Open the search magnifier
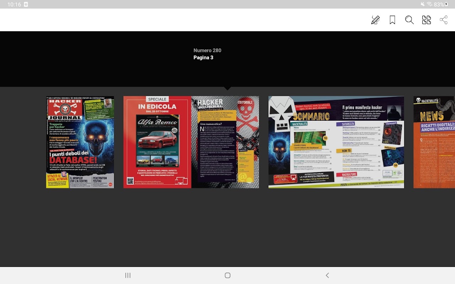 pyautogui.click(x=409, y=20)
